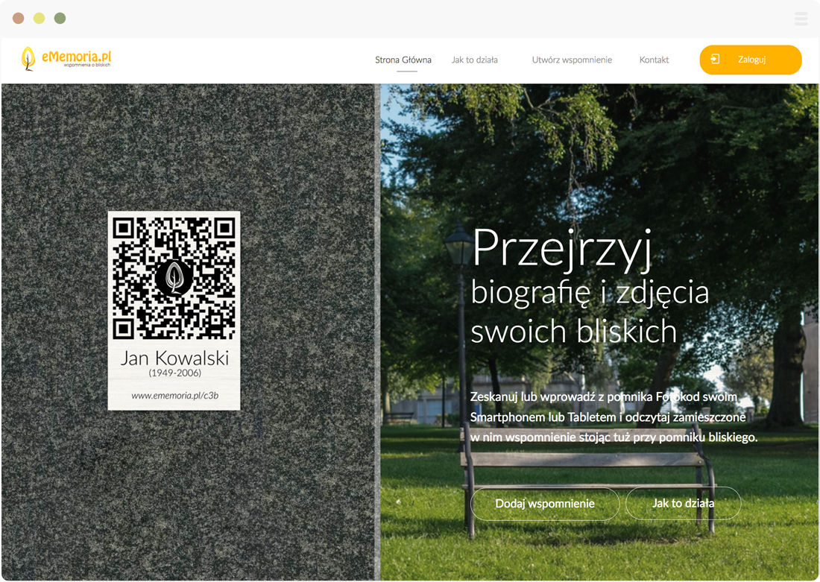
Task: Click the 'swoich bliskich' heading line
Action: pyautogui.click(x=574, y=332)
